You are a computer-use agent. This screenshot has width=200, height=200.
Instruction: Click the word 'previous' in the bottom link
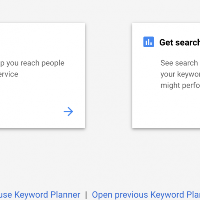point(131,195)
